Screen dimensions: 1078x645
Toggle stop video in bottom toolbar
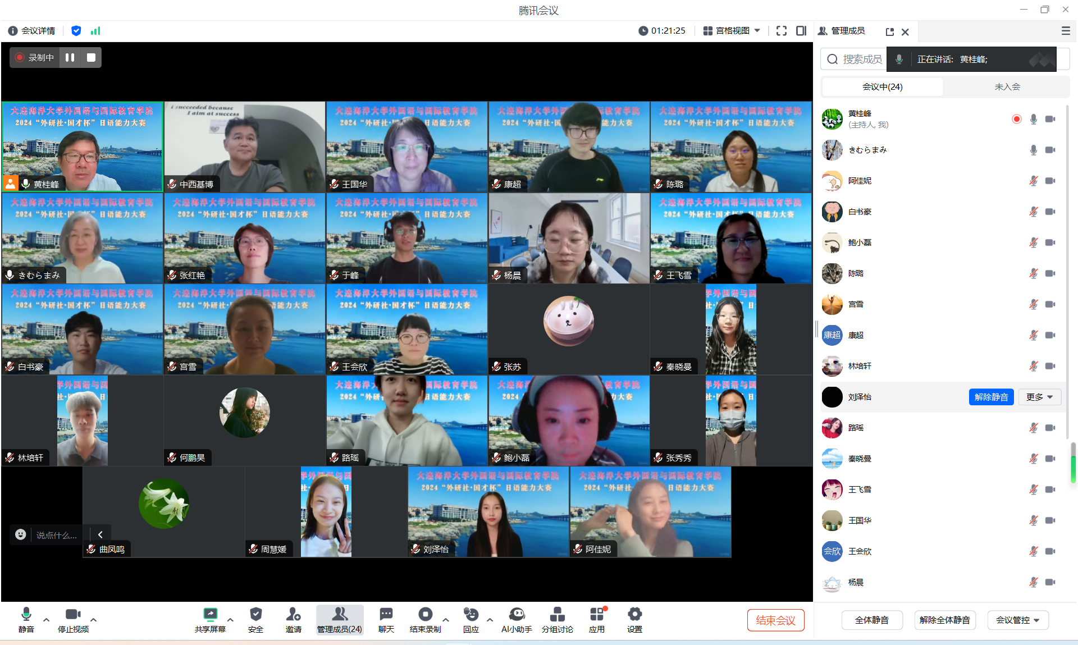click(x=73, y=614)
